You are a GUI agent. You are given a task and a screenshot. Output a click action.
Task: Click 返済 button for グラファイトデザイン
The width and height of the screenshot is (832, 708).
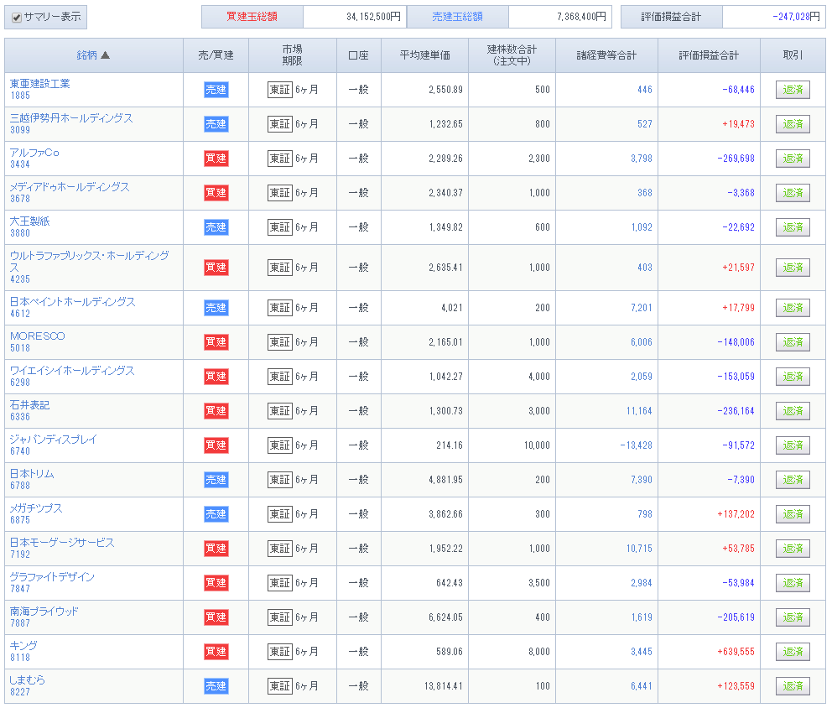tap(793, 583)
